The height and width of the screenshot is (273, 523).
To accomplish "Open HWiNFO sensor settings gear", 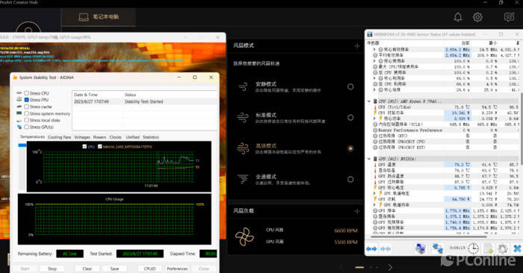I will pos(503,248).
